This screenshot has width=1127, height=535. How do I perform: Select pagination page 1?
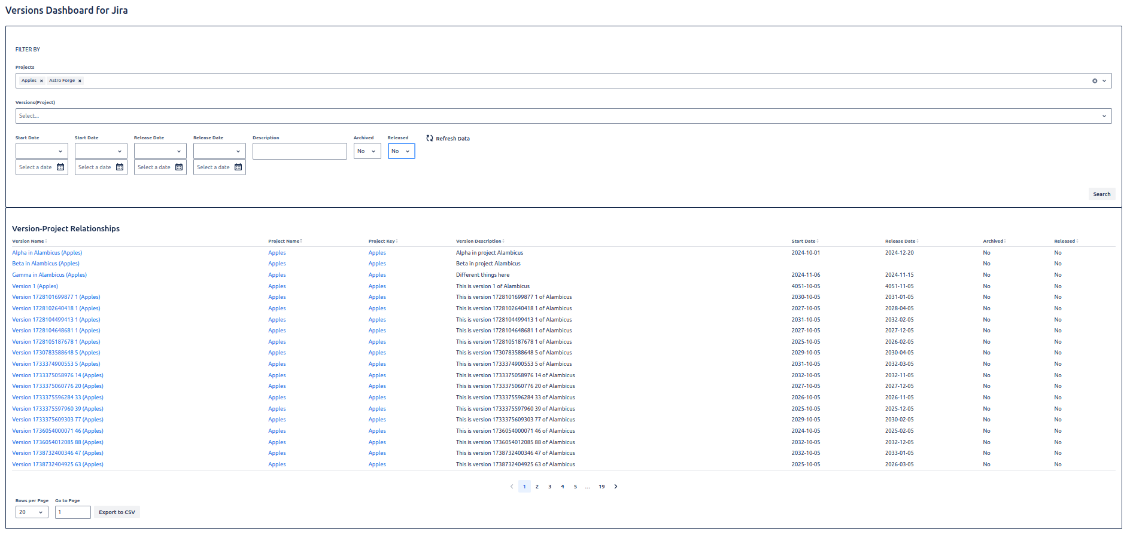[524, 487]
